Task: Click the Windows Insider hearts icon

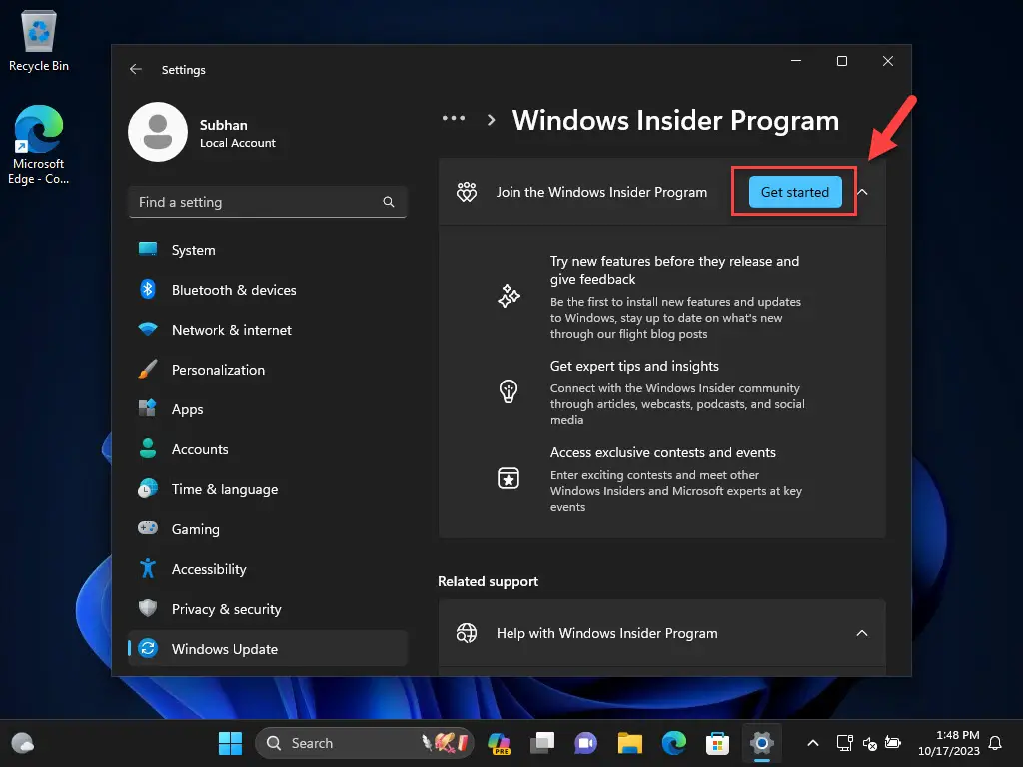Action: pyautogui.click(x=467, y=192)
